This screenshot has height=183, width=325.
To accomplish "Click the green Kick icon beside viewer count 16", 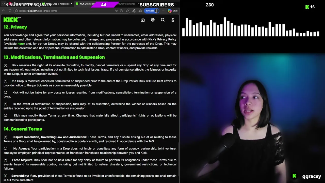I will coord(307,7).
